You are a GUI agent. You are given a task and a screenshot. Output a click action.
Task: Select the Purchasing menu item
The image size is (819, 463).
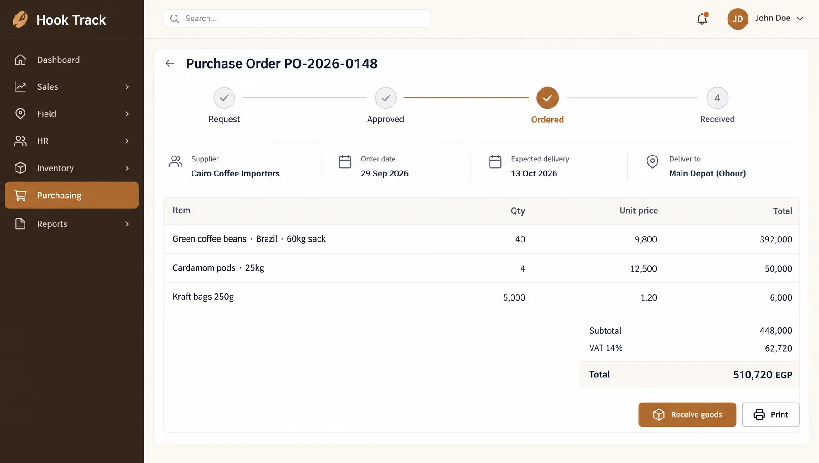click(x=72, y=195)
